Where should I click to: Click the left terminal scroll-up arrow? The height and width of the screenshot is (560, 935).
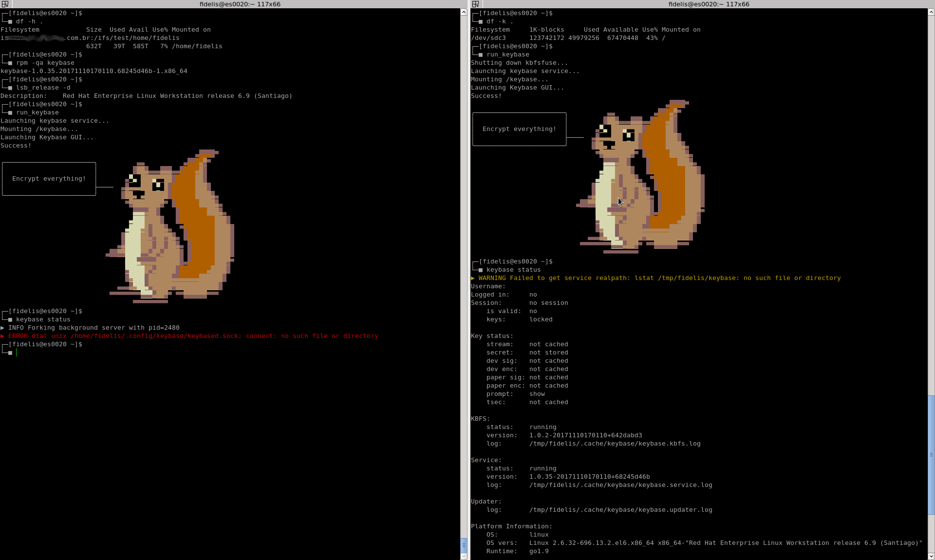pos(464,12)
